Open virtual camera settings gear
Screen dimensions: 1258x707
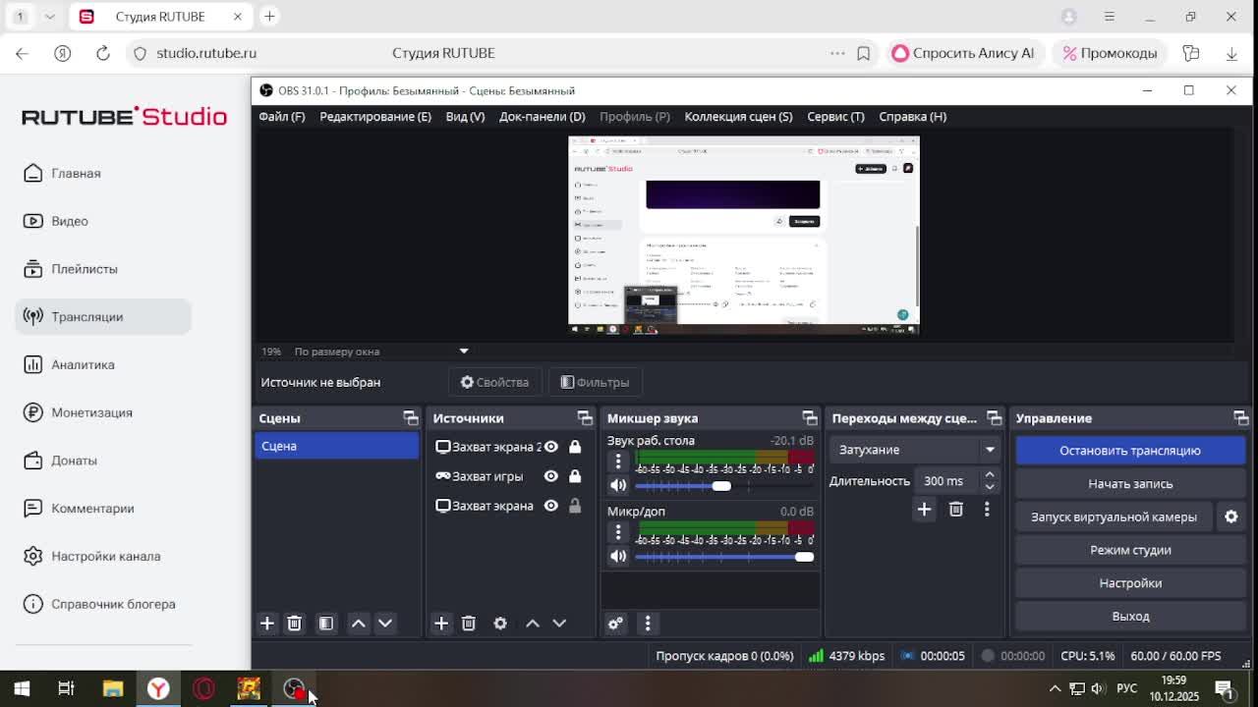1230,517
